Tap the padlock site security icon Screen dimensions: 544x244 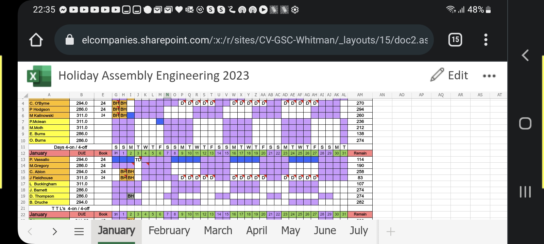tap(70, 40)
